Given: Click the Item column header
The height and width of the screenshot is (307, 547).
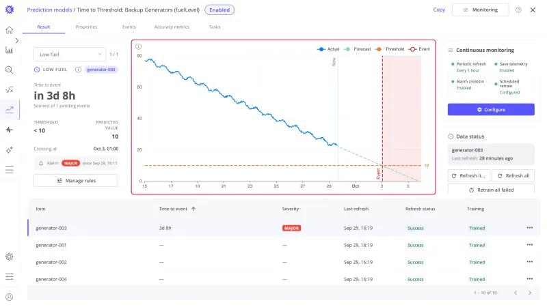Looking at the screenshot, I should (40, 209).
